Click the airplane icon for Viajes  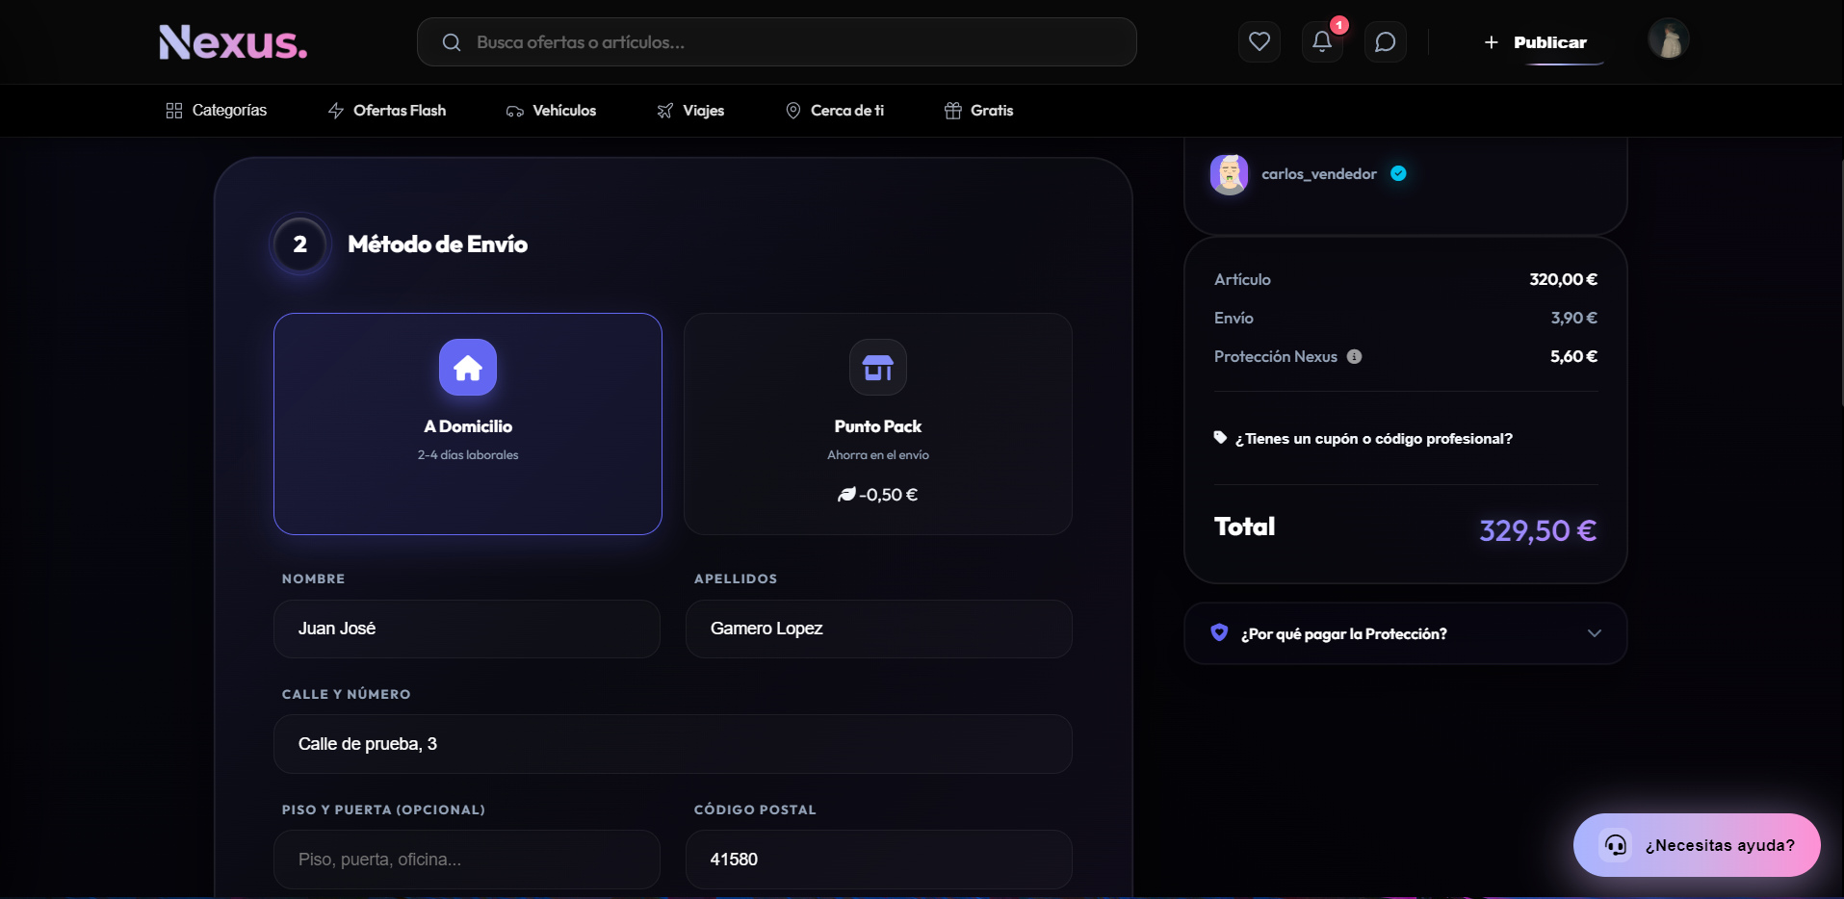click(x=665, y=111)
